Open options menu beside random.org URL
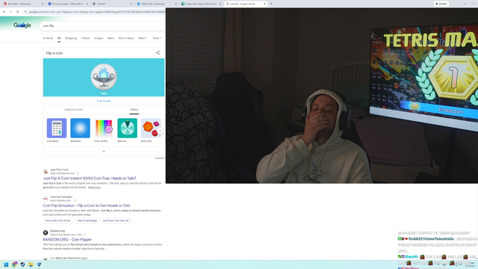The height and width of the screenshot is (269, 478). point(84,235)
